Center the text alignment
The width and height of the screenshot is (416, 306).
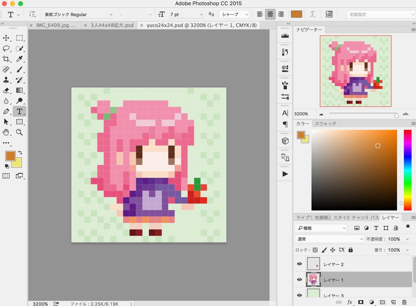click(270, 14)
